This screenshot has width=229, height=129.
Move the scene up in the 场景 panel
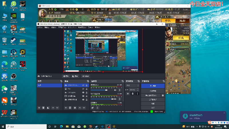pos(53,108)
